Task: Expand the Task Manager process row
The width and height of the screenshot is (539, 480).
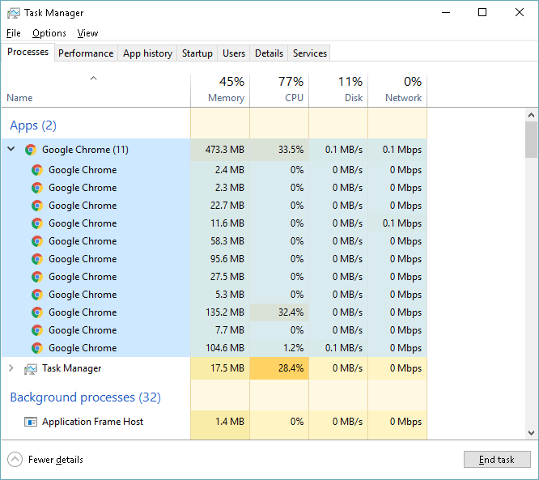Action: pos(11,368)
